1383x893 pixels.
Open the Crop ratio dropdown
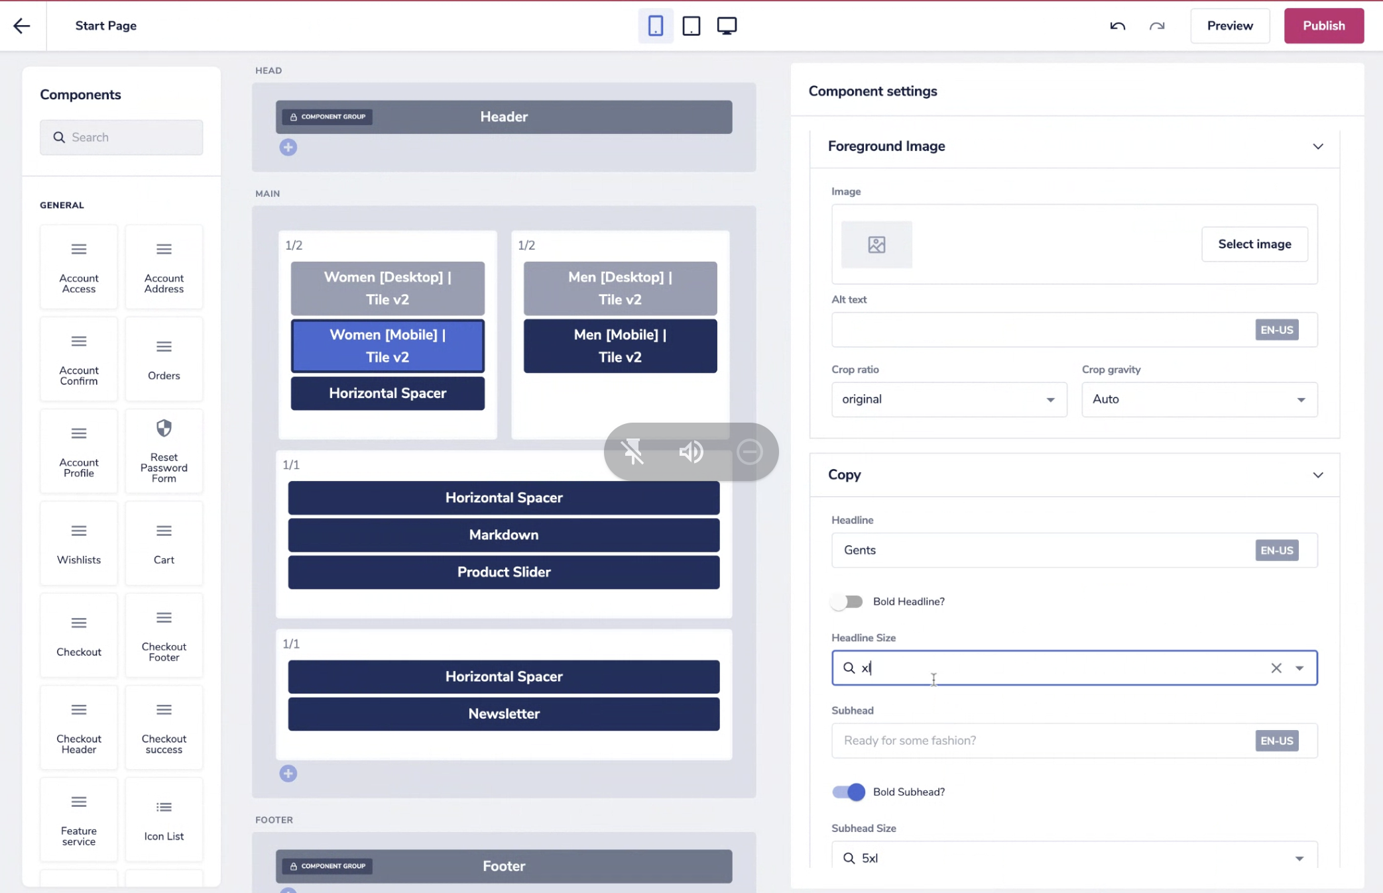[949, 399]
